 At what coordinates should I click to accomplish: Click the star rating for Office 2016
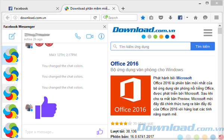(121, 123)
